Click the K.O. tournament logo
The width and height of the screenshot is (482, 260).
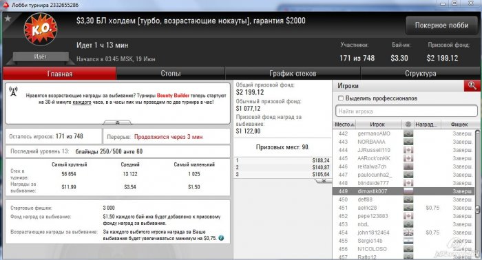tap(40, 30)
